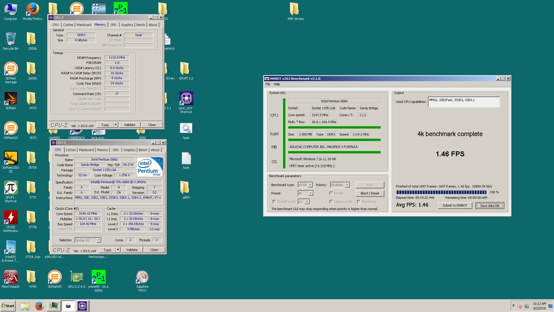Enable the Overkill mode checkbox
This screenshot has width=554, height=312.
pyautogui.click(x=274, y=202)
